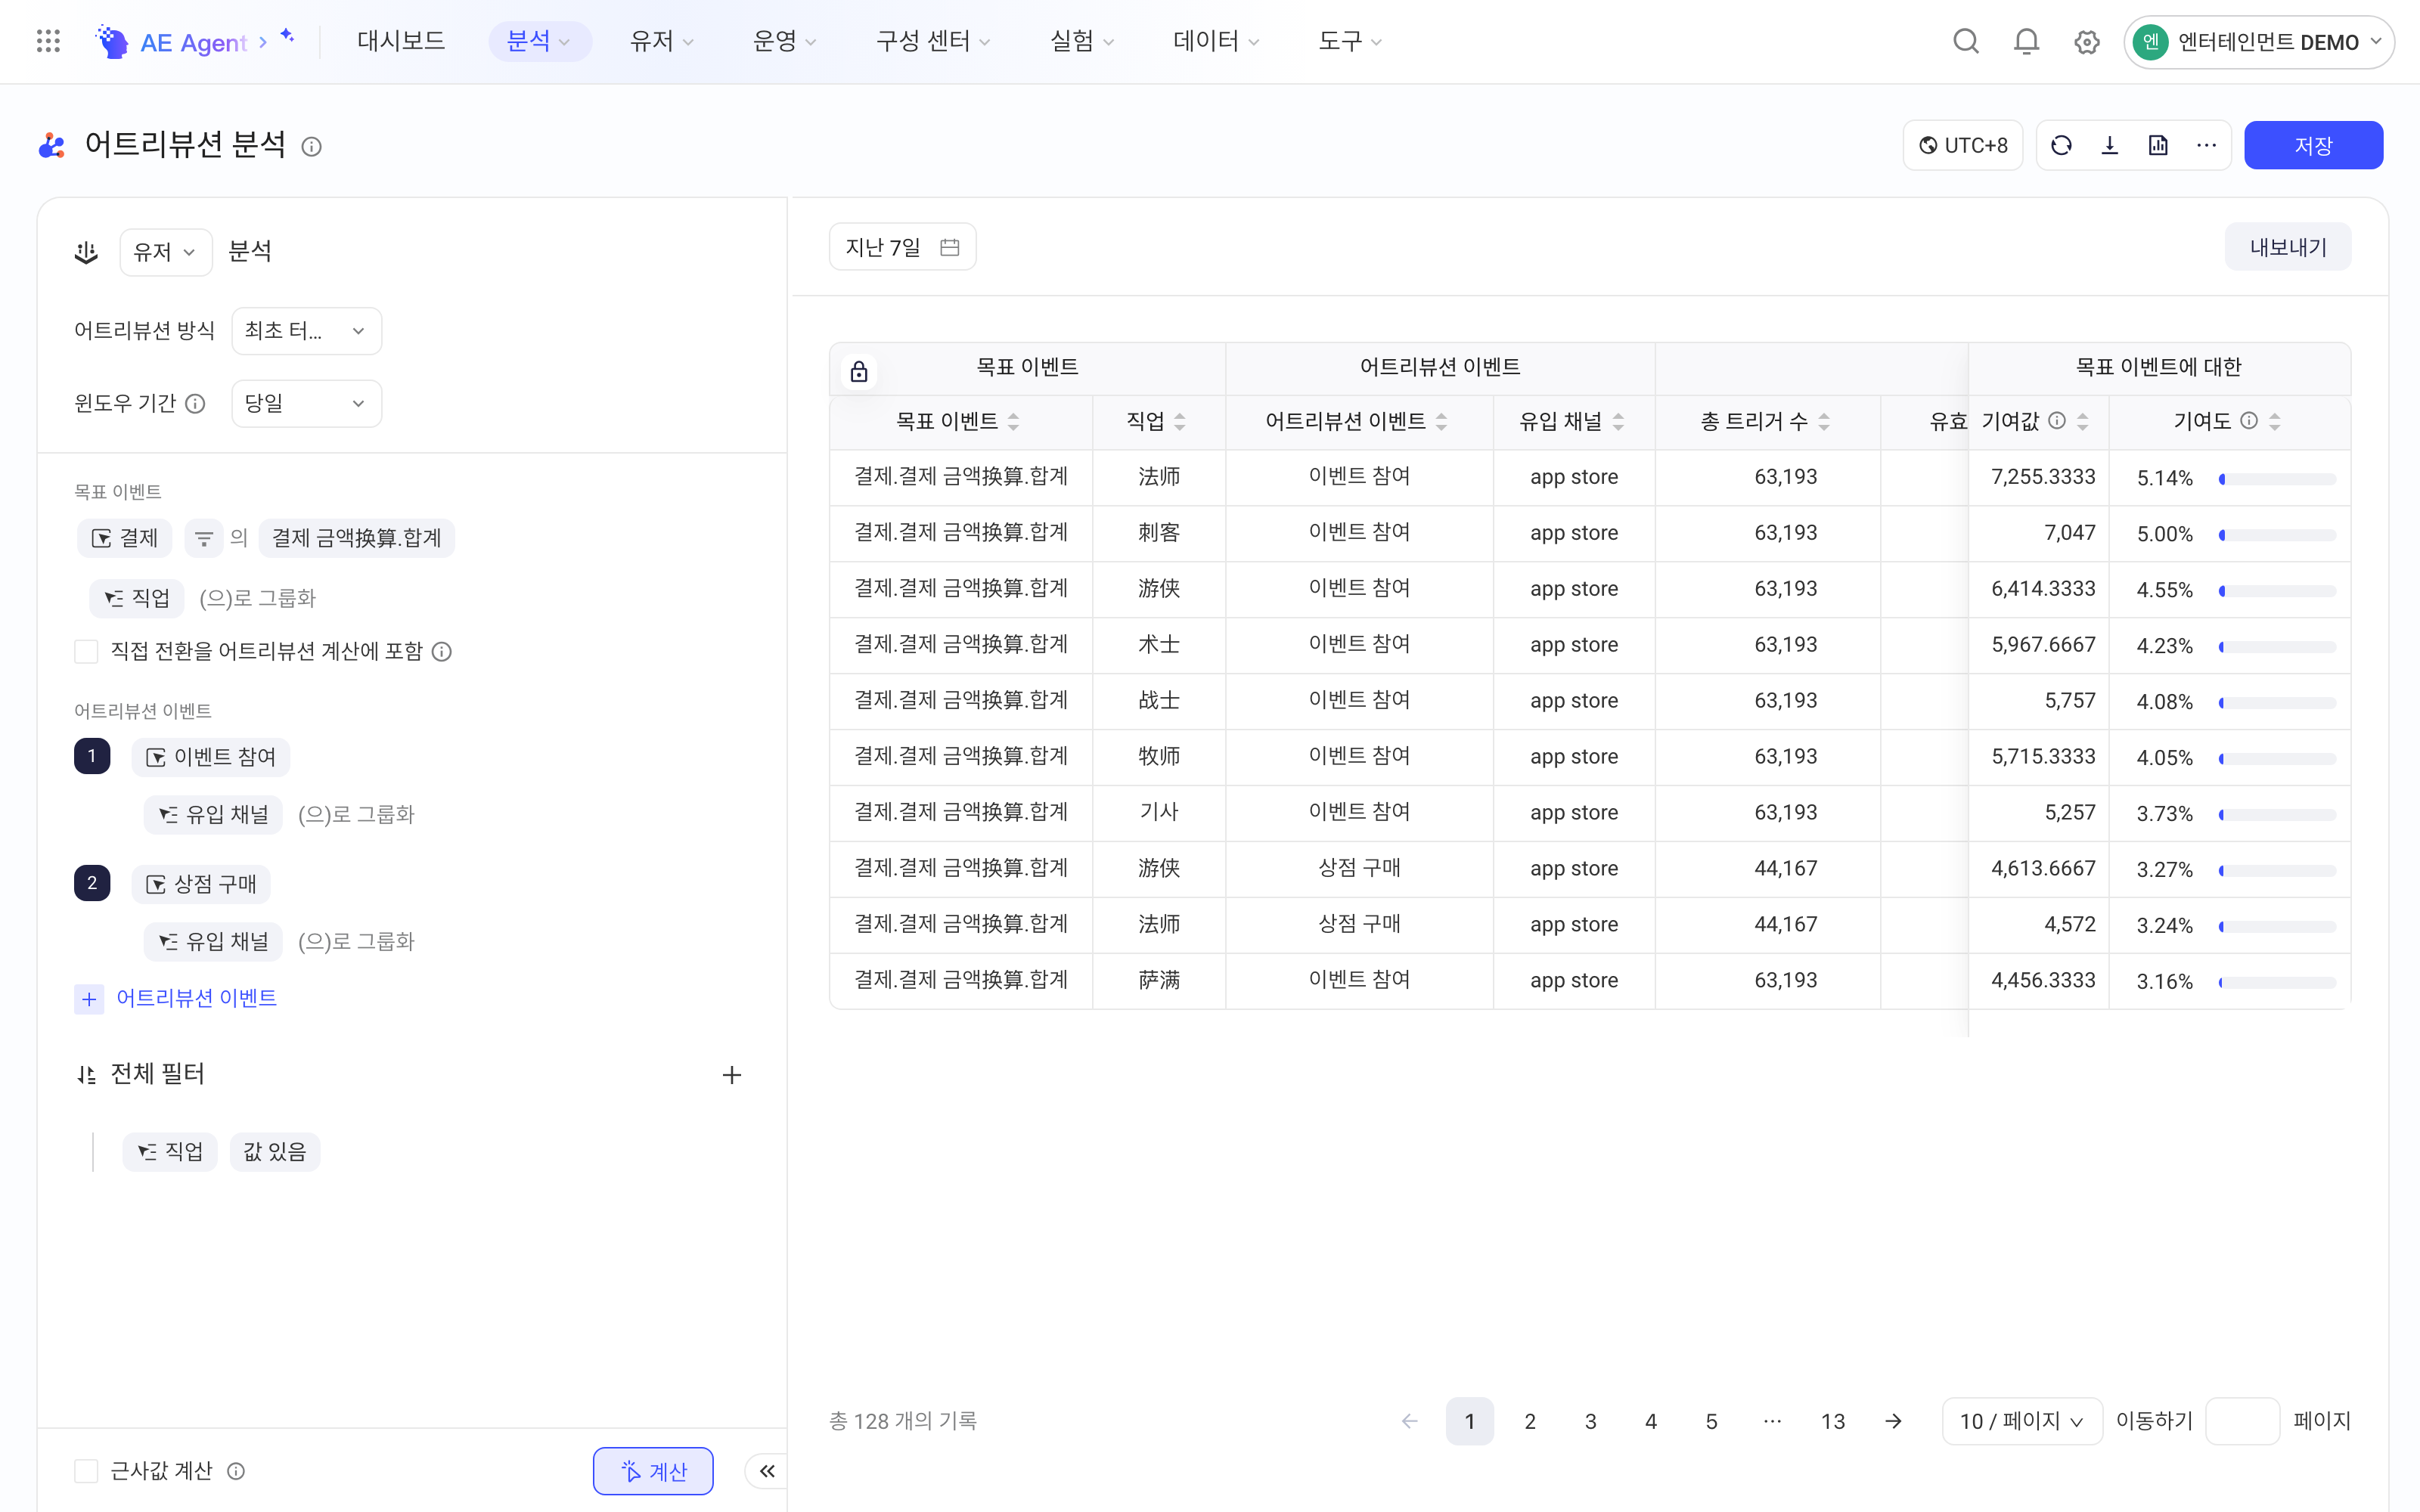Open 10 / 페이지 page size dropdown
2420x1512 pixels.
coord(2021,1421)
